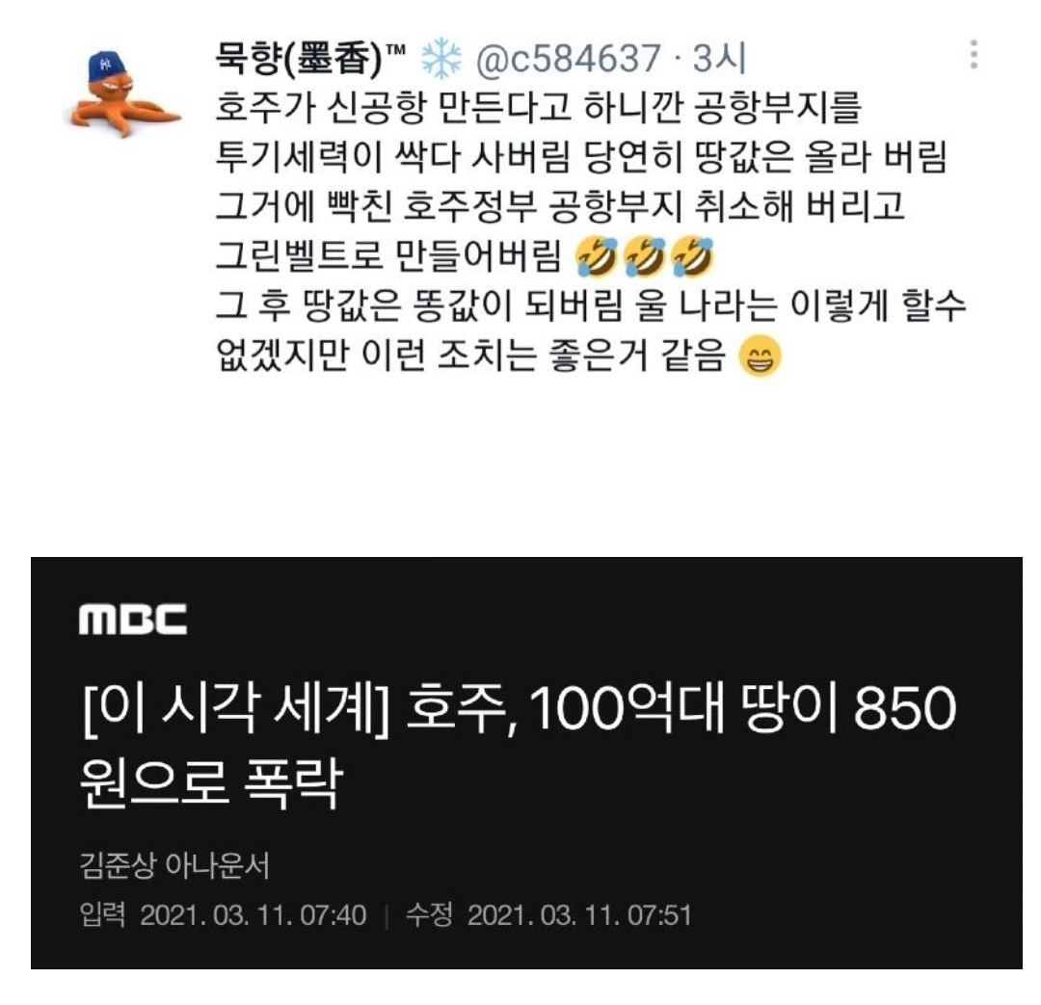Click the grinning emoji ending the tweet
The width and height of the screenshot is (1041, 1005).
coord(760,356)
